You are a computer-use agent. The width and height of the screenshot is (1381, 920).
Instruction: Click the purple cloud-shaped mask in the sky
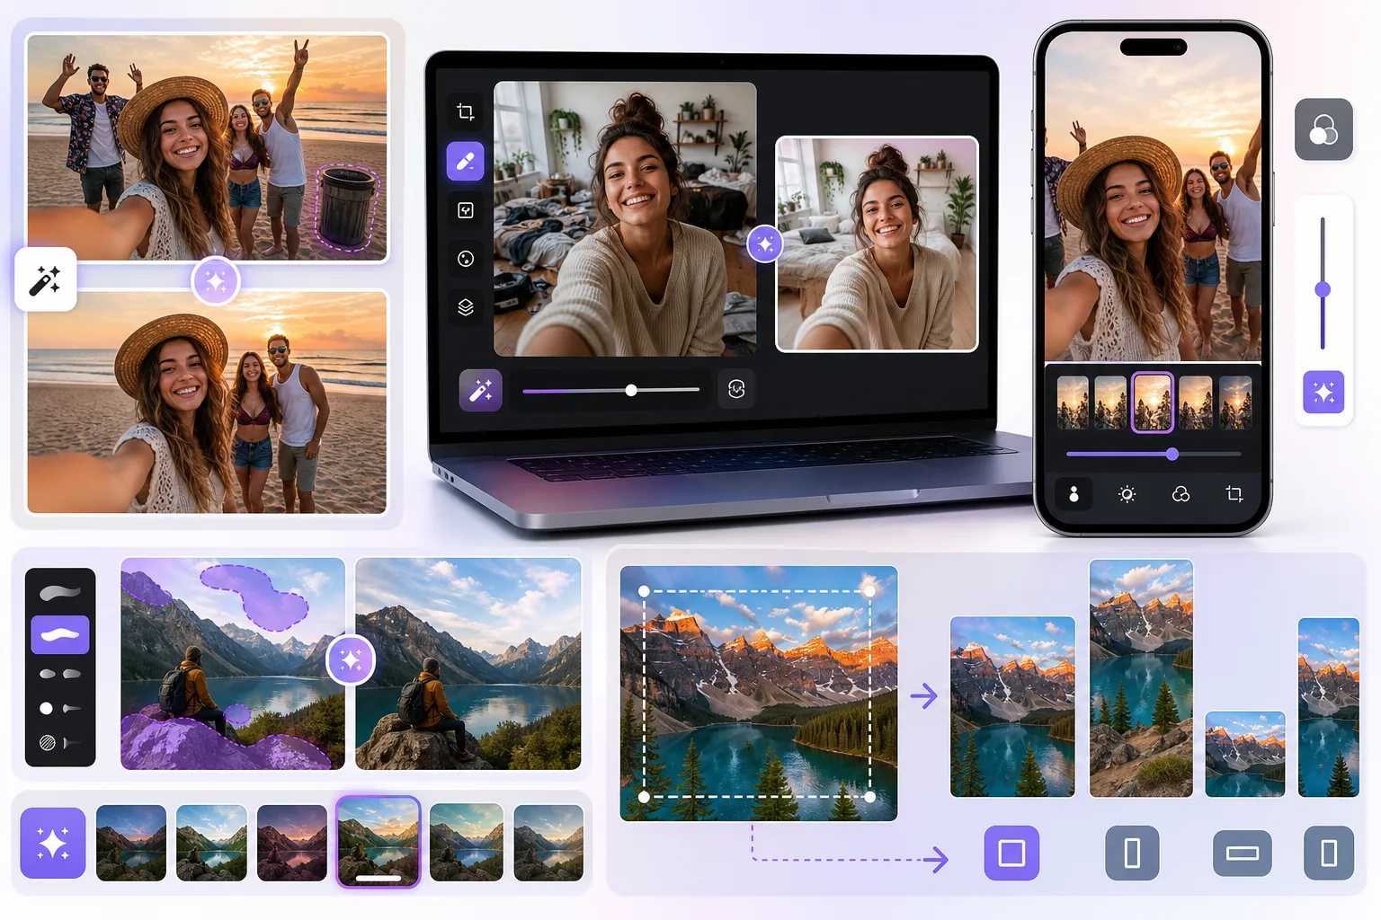coord(254,597)
